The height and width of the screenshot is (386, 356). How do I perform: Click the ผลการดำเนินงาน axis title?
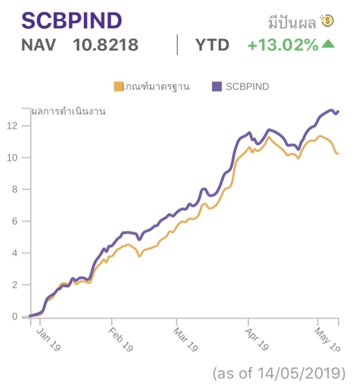[68, 111]
